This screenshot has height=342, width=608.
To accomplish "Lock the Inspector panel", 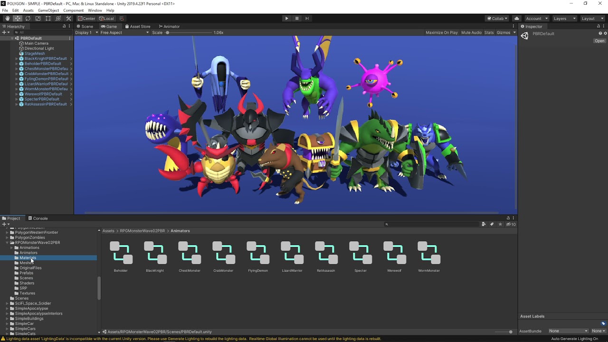I will click(598, 26).
